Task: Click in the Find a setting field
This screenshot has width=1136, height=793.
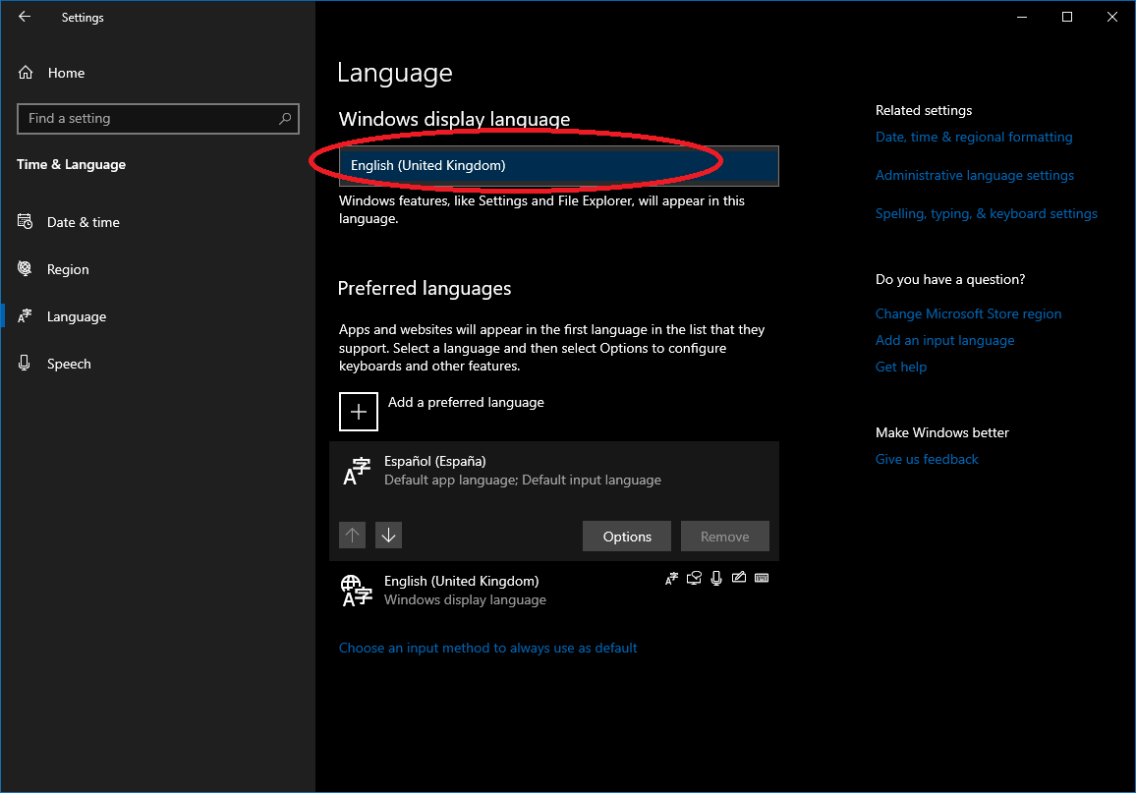Action: 158,119
